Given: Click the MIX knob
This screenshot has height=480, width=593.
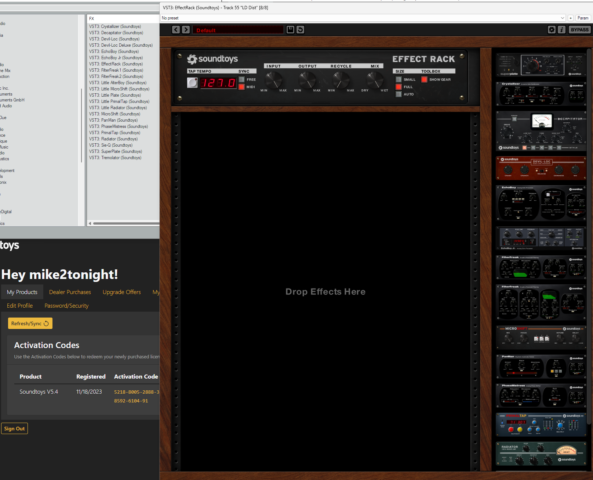Looking at the screenshot, I should point(375,80).
